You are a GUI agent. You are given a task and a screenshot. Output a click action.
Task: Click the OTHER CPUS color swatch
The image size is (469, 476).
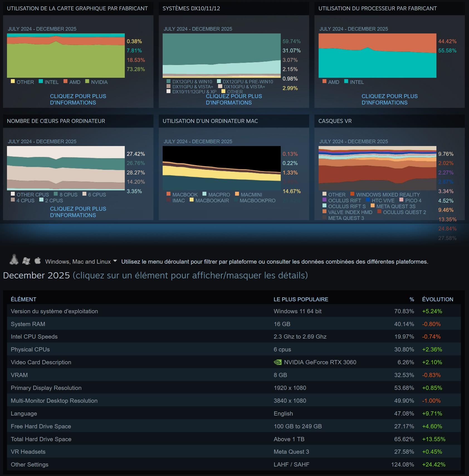pyautogui.click(x=12, y=194)
